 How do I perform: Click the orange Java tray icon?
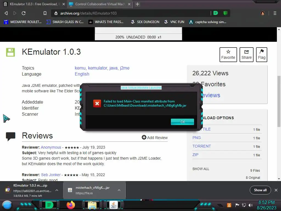pyautogui.click(x=229, y=205)
